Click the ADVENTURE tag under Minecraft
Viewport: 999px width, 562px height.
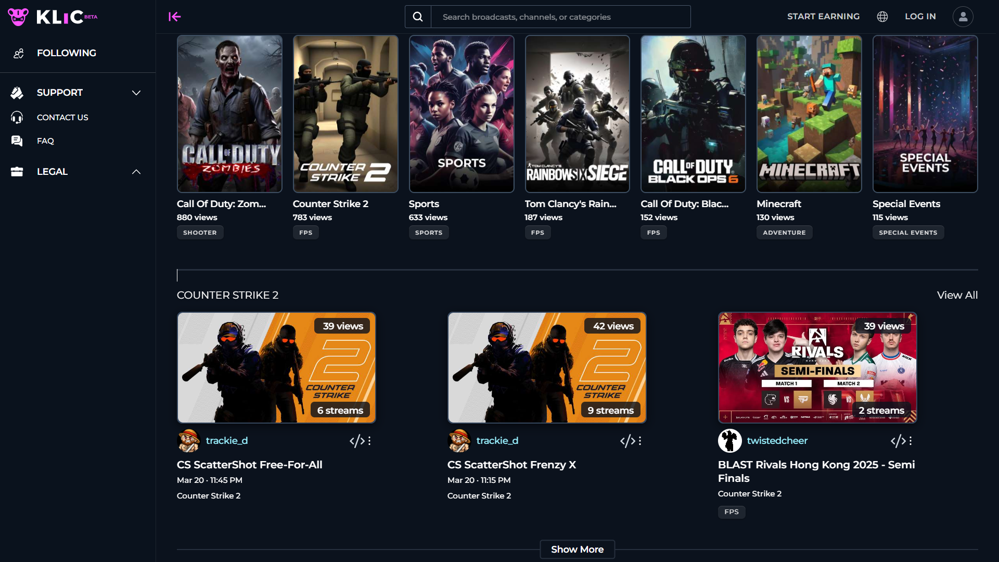[x=784, y=233]
